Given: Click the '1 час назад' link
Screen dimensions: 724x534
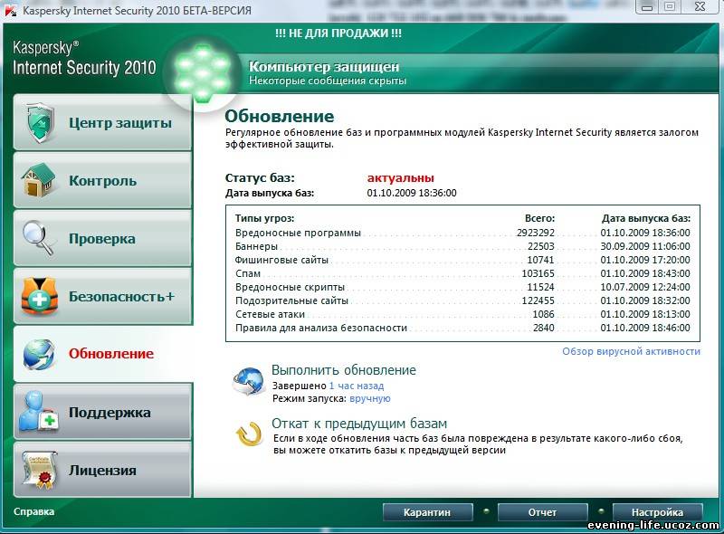Looking at the screenshot, I should click(x=356, y=386).
